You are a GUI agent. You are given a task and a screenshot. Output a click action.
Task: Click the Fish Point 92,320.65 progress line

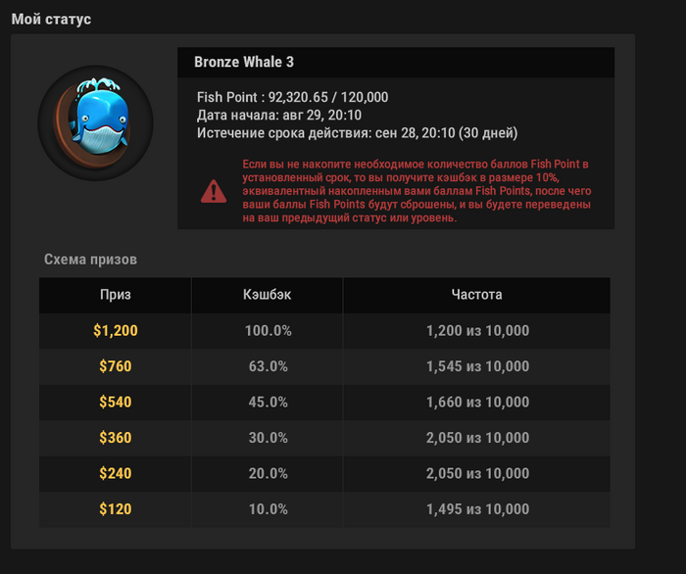pyautogui.click(x=293, y=97)
